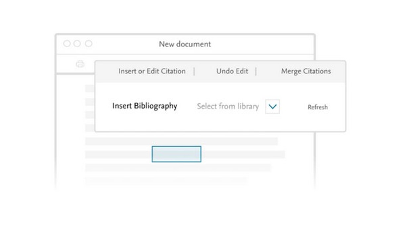Click the rightmost window control circle
Viewport: 397px width, 245px height.
pyautogui.click(x=88, y=44)
